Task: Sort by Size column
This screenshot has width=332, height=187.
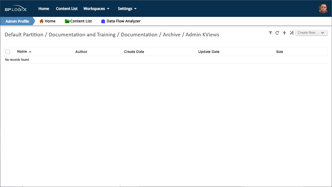Action: point(279,52)
